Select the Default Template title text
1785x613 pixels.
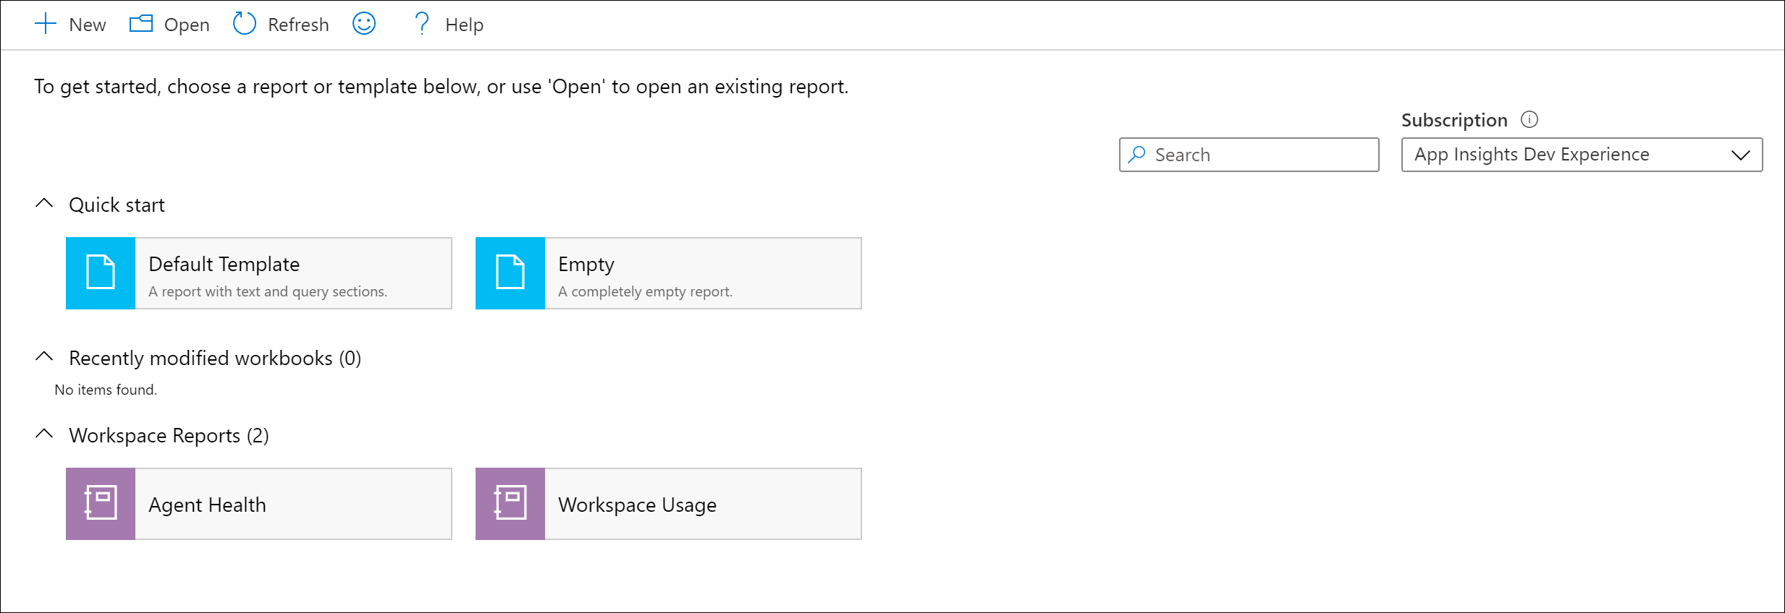(224, 265)
